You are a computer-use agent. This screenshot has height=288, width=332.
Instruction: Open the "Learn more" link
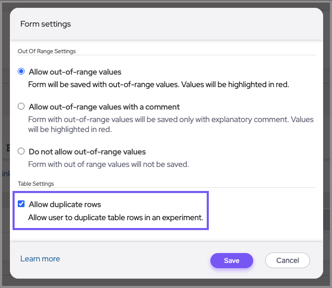click(x=40, y=259)
